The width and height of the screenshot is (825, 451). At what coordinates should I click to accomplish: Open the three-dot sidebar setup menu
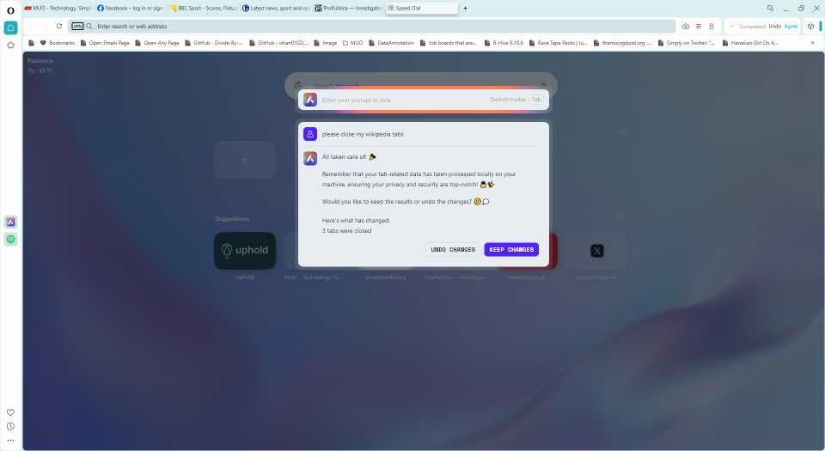coord(10,441)
